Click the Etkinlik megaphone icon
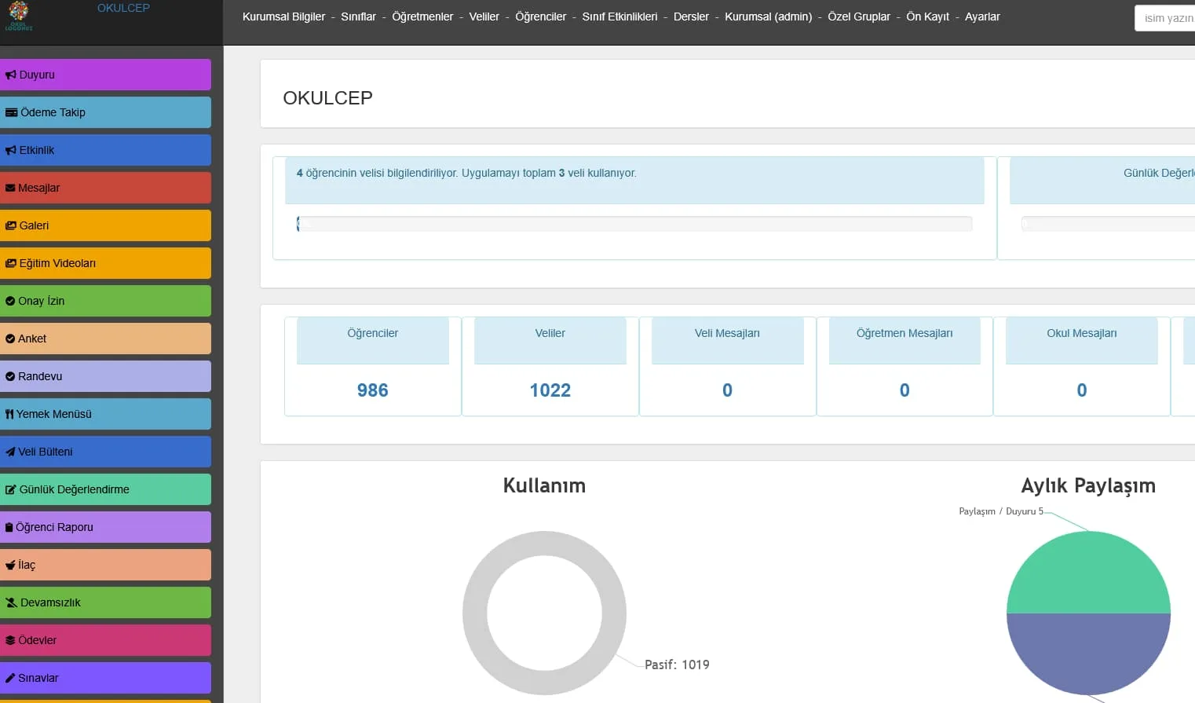The height and width of the screenshot is (703, 1195). (11, 151)
